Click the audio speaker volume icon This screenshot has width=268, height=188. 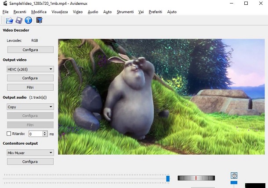click(234, 175)
